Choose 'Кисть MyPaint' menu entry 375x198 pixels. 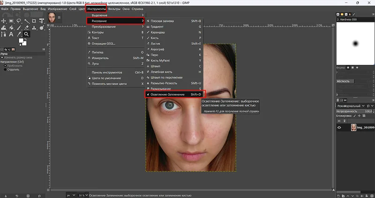(x=174, y=61)
